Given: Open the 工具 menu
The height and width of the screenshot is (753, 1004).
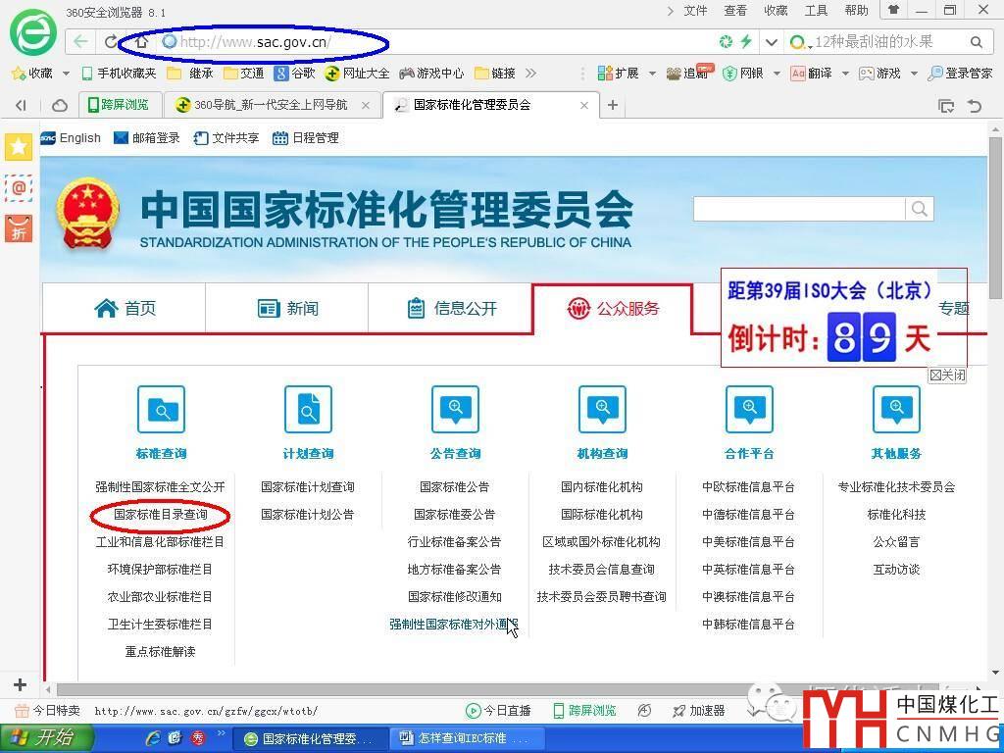Looking at the screenshot, I should point(816,11).
